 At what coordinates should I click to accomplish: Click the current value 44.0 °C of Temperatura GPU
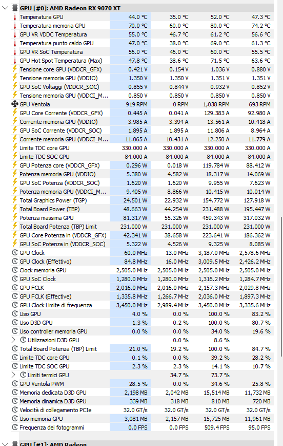click(x=138, y=17)
